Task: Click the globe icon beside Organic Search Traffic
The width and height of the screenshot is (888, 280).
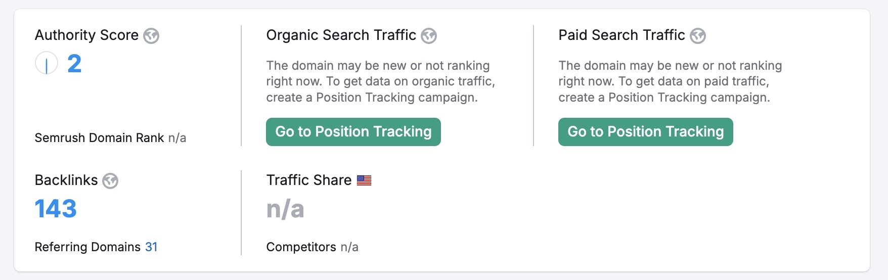Action: [429, 36]
